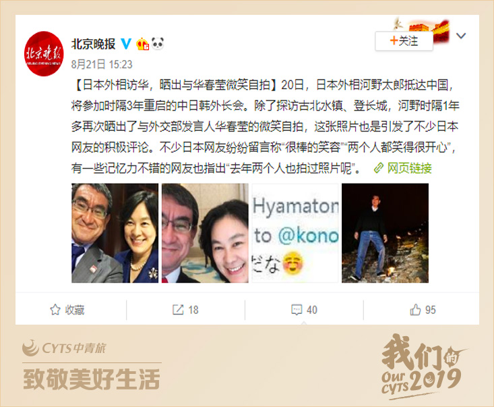Click the star icon to favorite the post
This screenshot has width=494, height=407.
click(x=55, y=310)
